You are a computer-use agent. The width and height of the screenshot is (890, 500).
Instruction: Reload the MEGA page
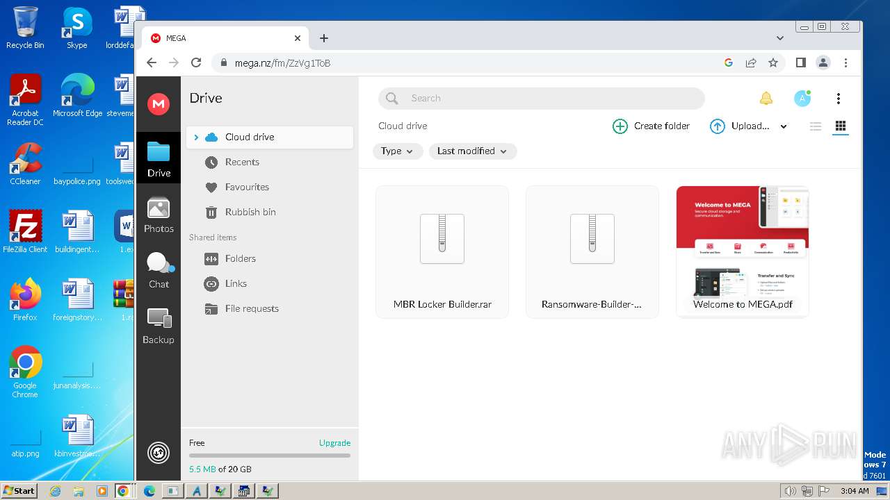pyautogui.click(x=196, y=62)
